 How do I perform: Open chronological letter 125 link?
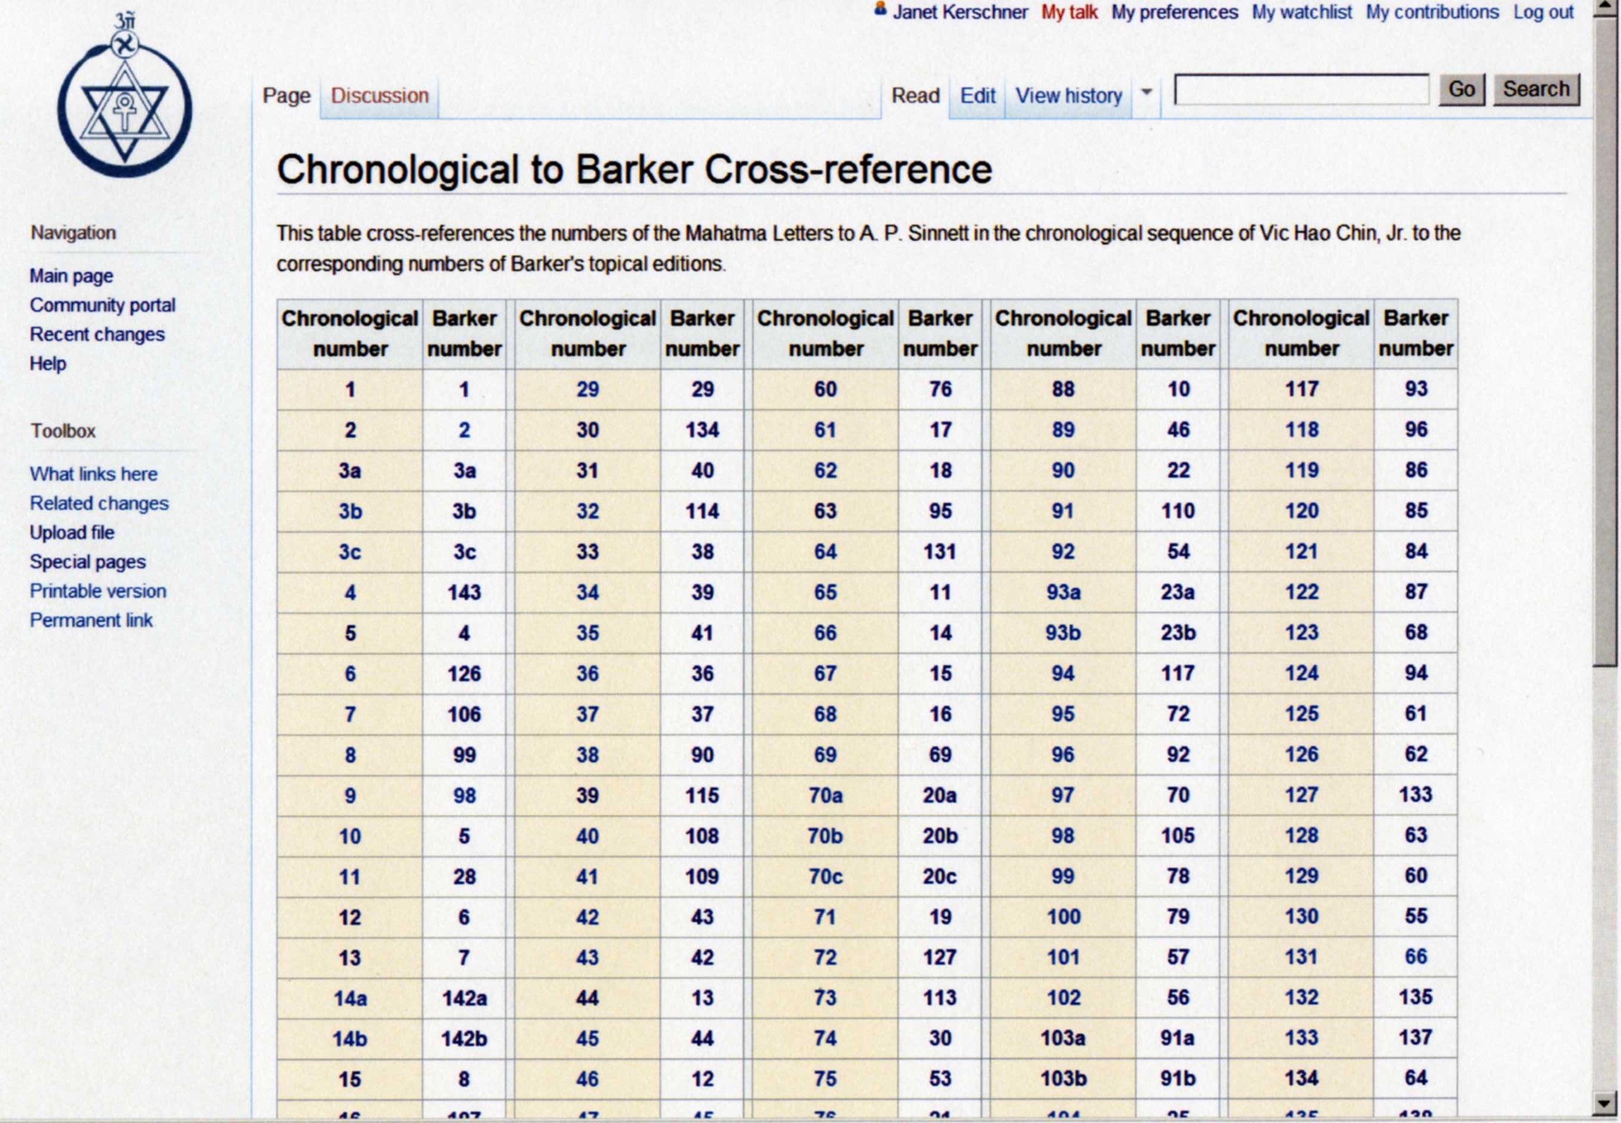[1302, 714]
